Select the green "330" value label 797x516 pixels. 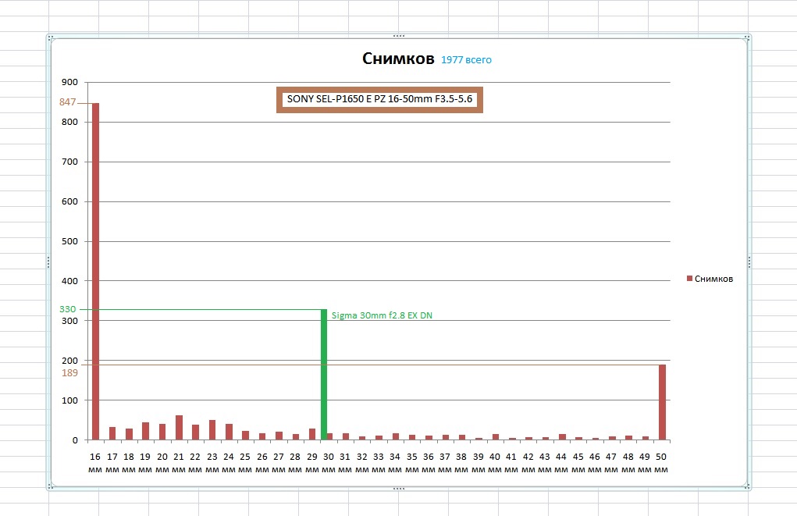[x=68, y=309]
